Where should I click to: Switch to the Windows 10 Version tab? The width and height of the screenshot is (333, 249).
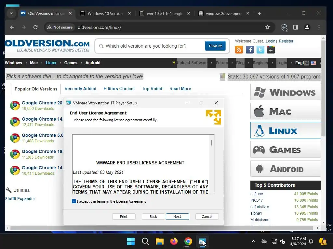(105, 13)
